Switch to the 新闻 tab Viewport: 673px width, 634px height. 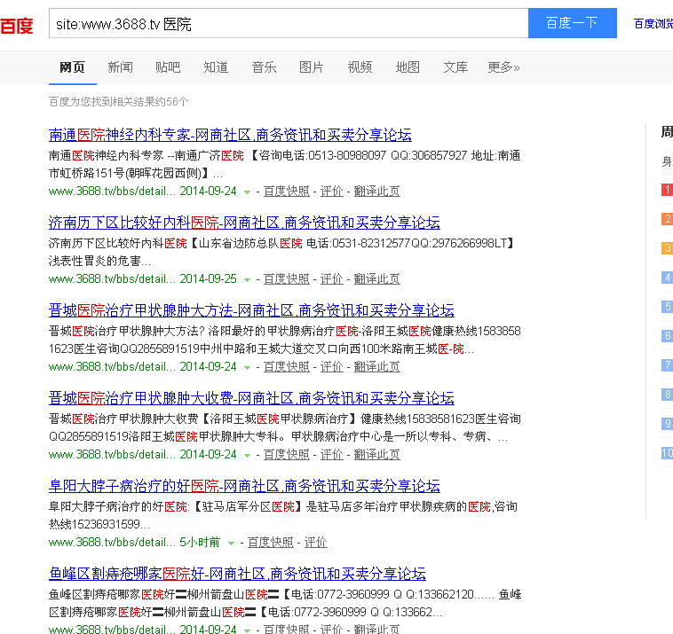[120, 67]
